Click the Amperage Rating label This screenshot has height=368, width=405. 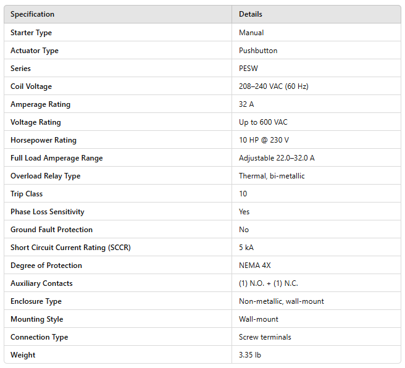pos(40,104)
